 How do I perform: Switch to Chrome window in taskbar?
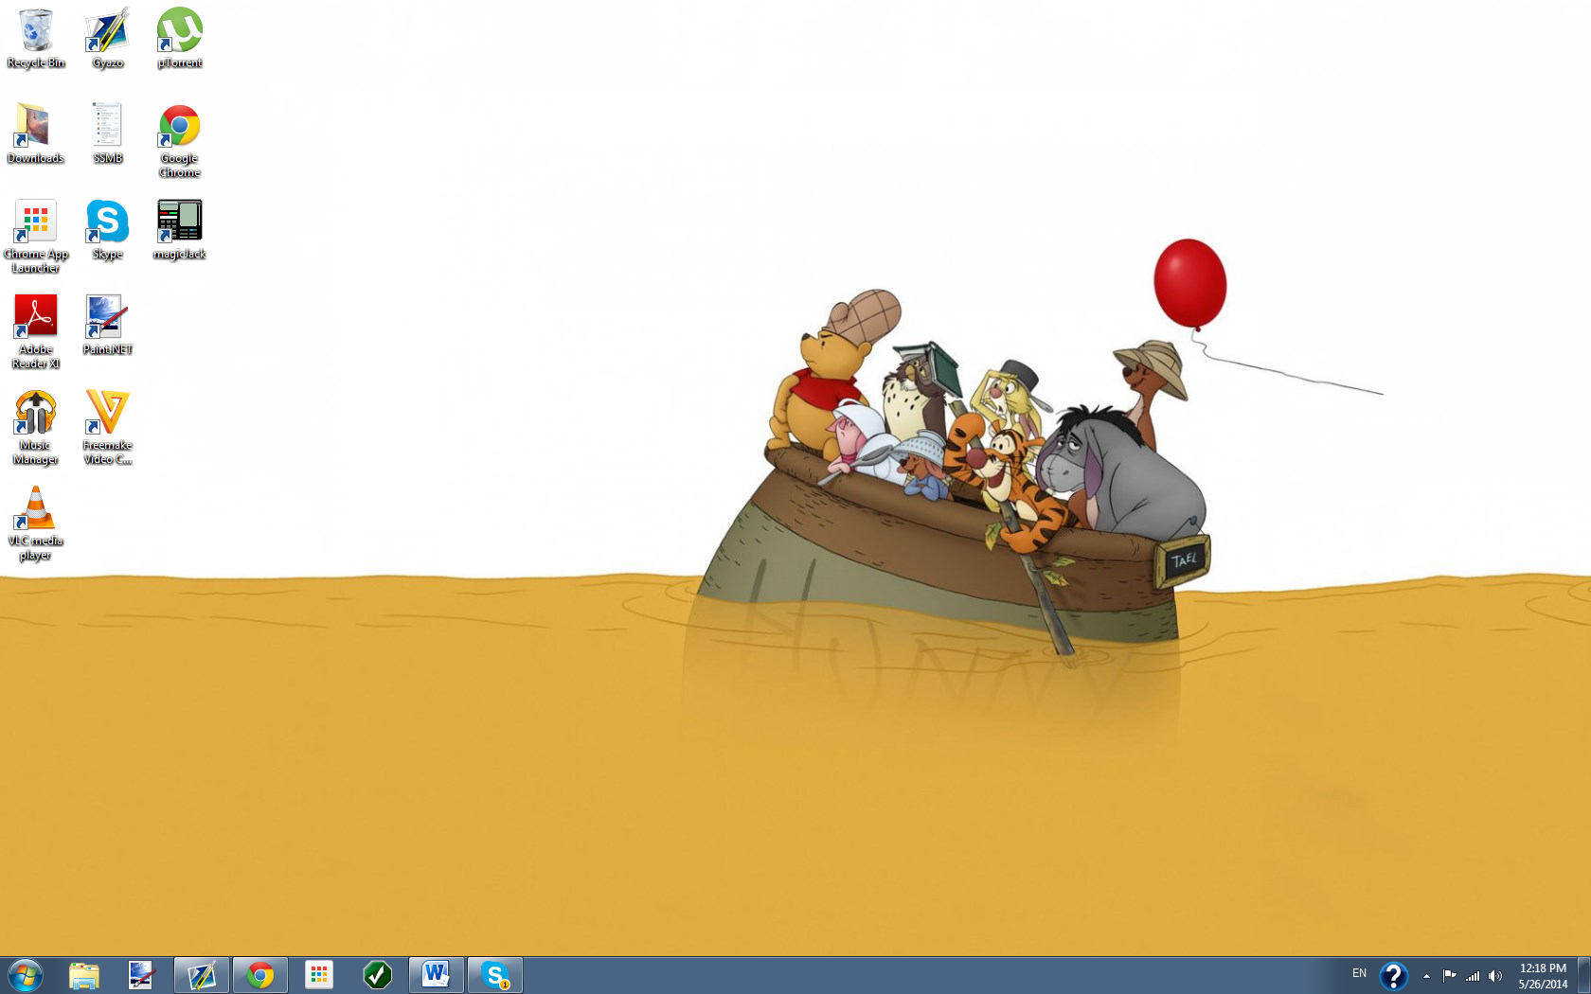[260, 975]
